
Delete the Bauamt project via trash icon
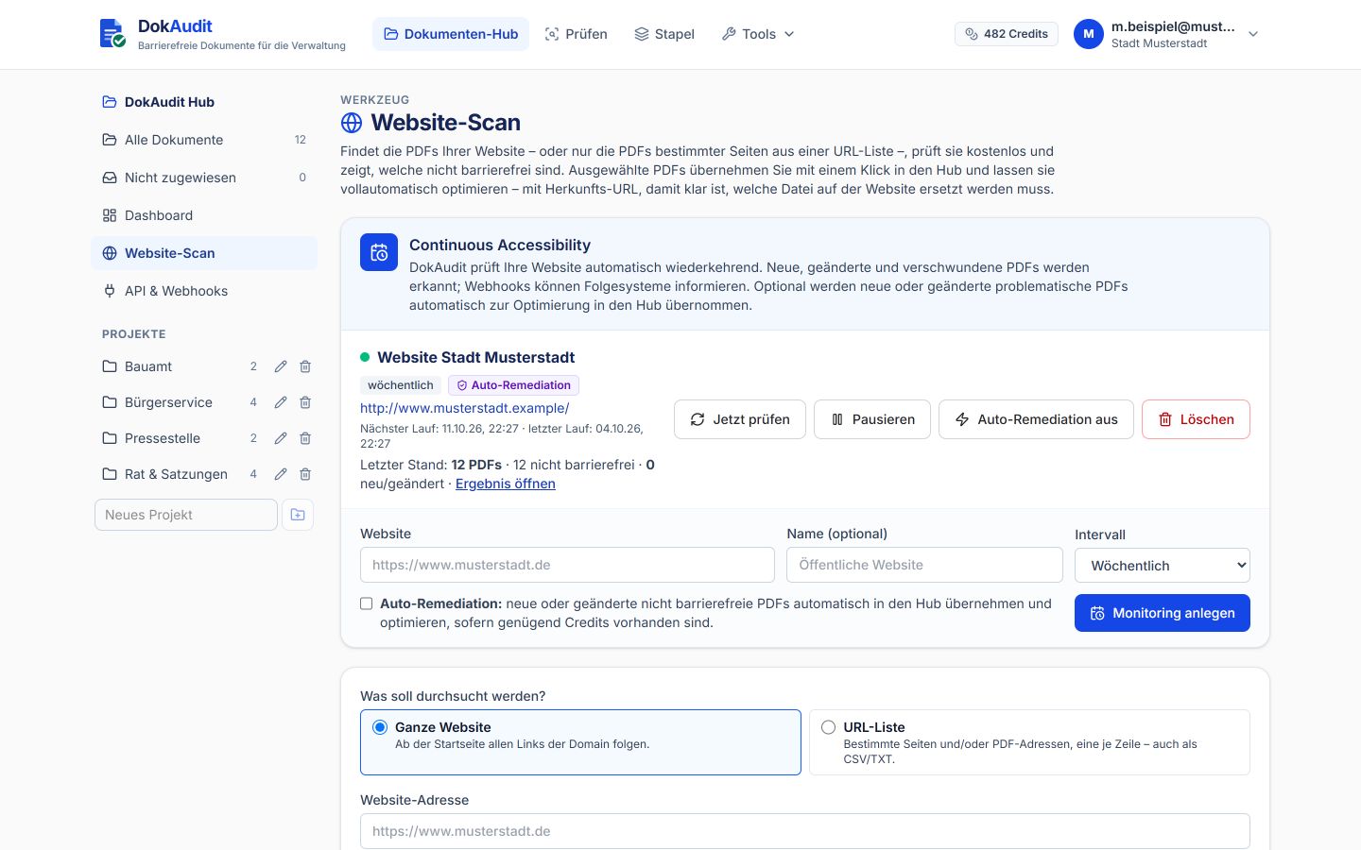coord(305,366)
